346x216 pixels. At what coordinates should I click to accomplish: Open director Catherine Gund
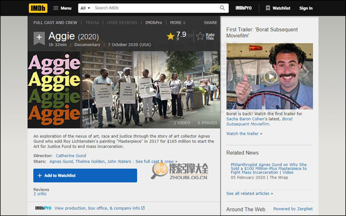tap(71, 156)
